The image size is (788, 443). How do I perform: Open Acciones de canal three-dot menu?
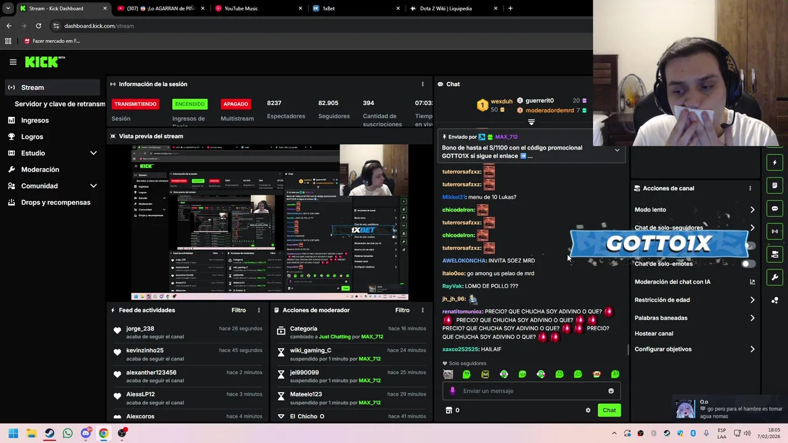[750, 188]
